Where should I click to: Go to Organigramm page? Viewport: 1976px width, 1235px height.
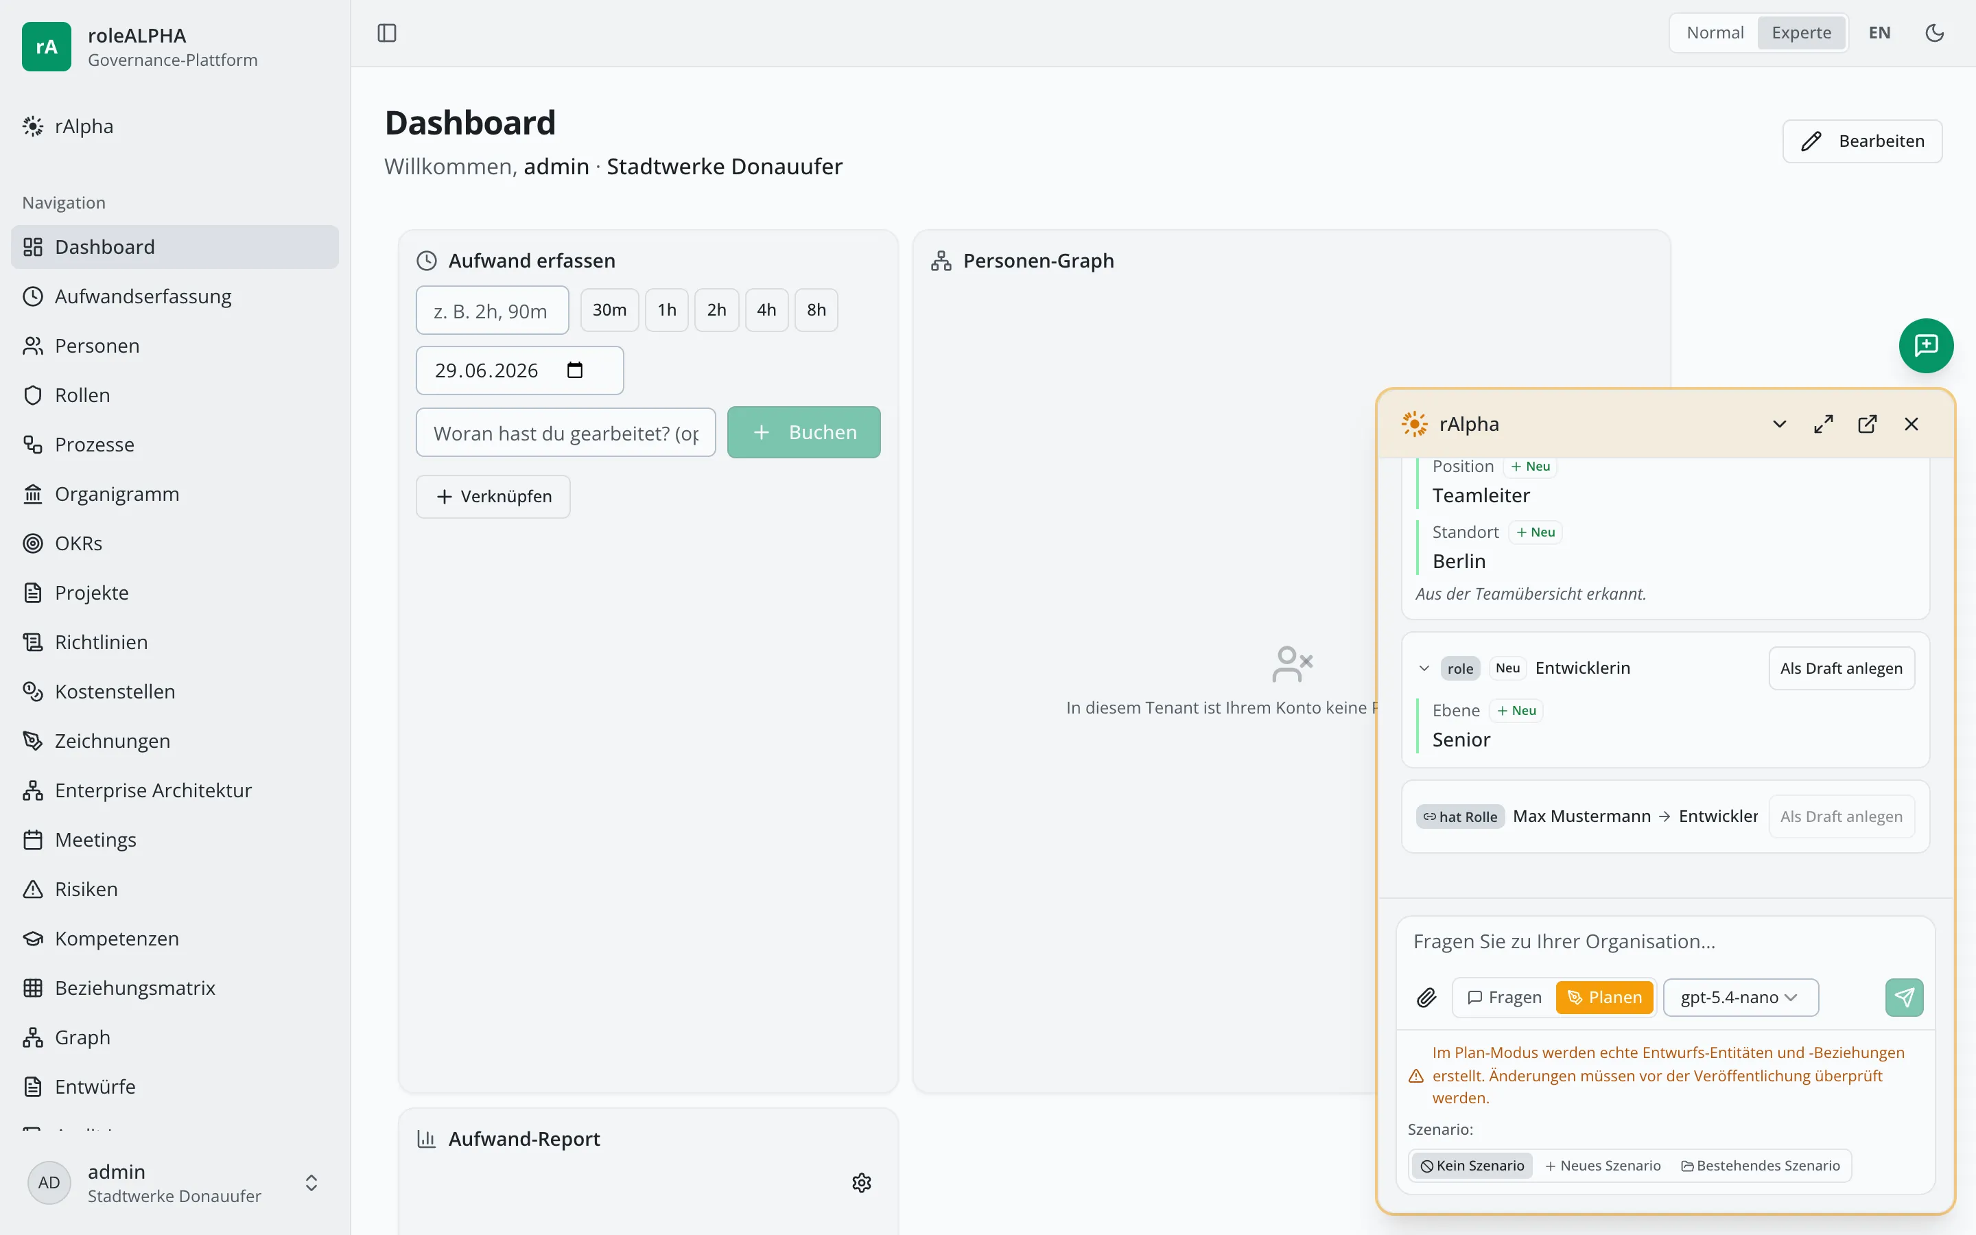[x=175, y=494]
